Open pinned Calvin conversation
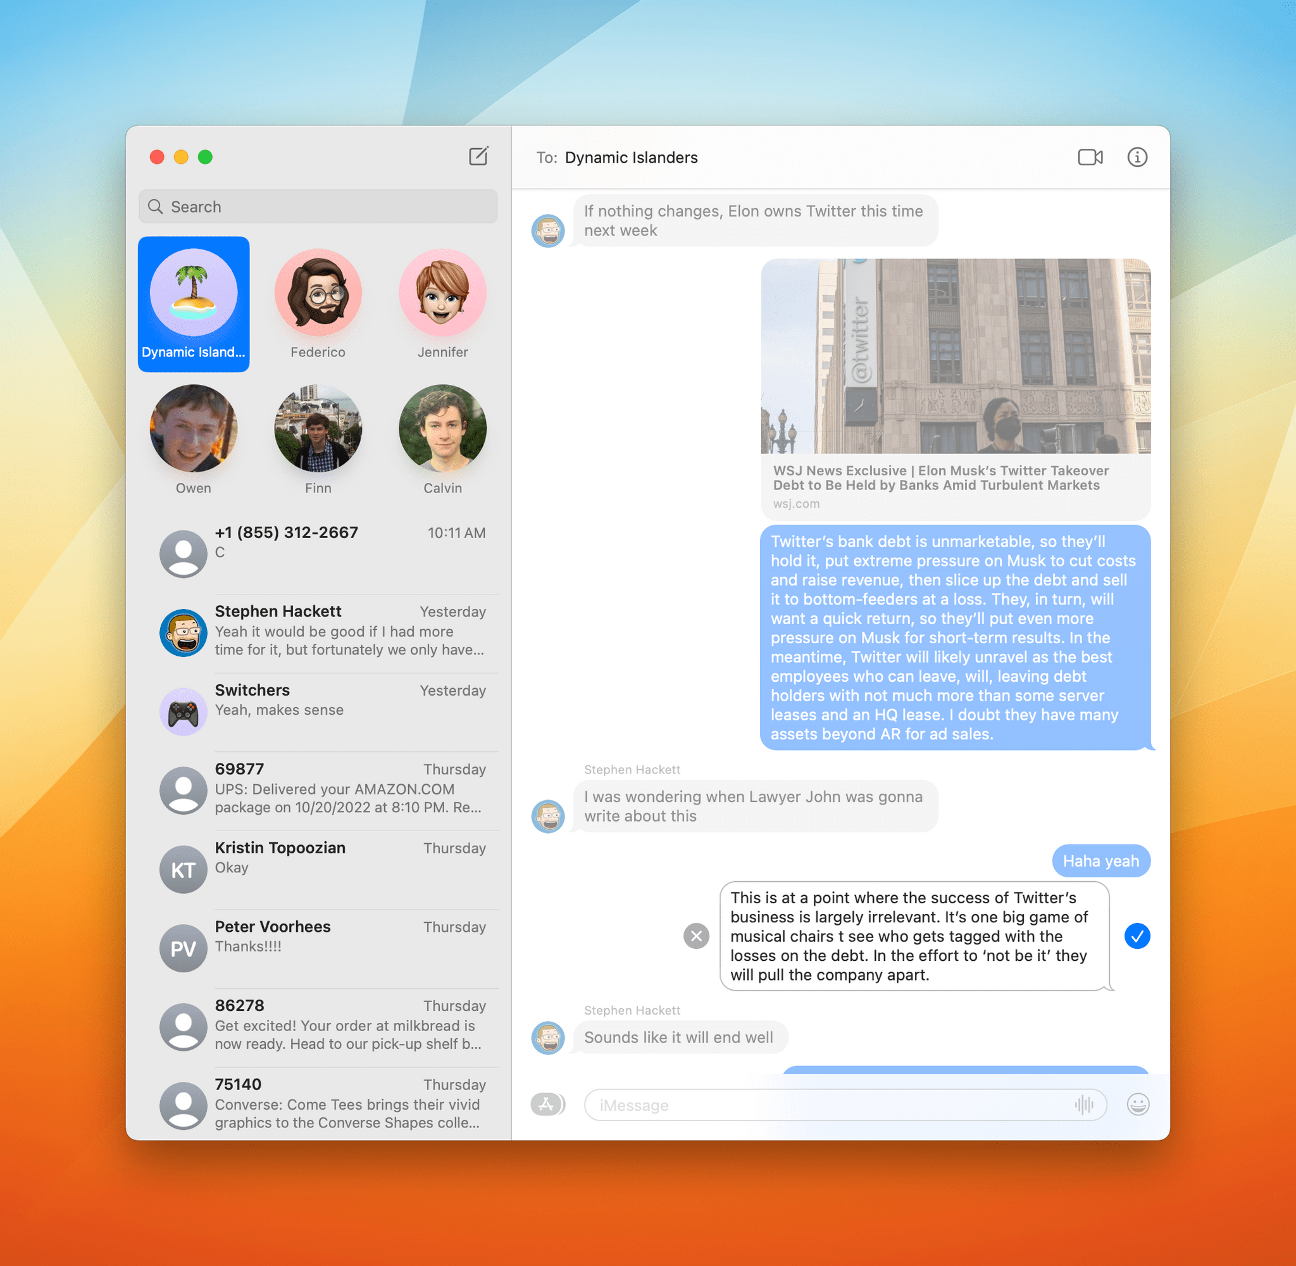Image resolution: width=1296 pixels, height=1266 pixels. point(442,439)
